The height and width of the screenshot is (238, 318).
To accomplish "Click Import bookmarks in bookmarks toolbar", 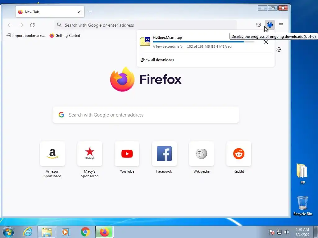I will point(26,36).
